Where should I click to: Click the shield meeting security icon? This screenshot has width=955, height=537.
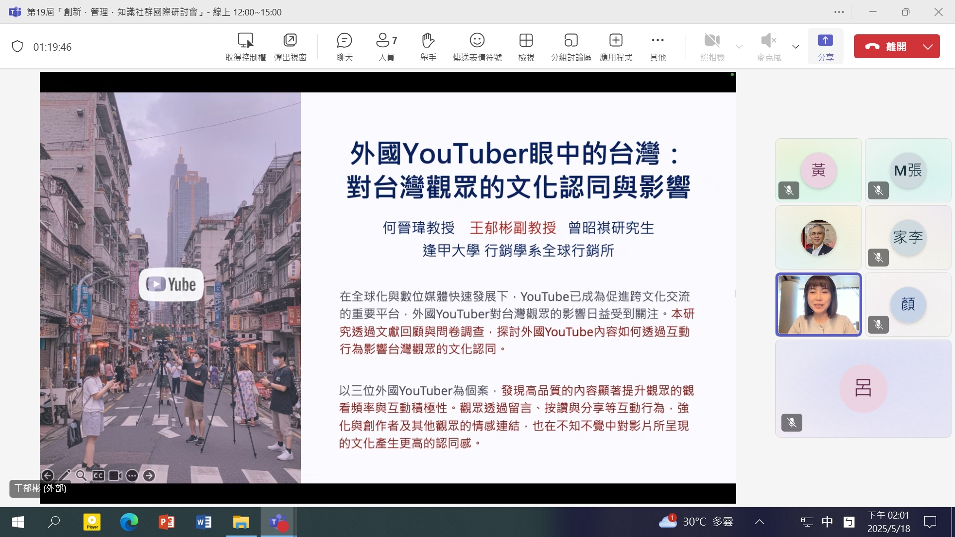(x=17, y=47)
